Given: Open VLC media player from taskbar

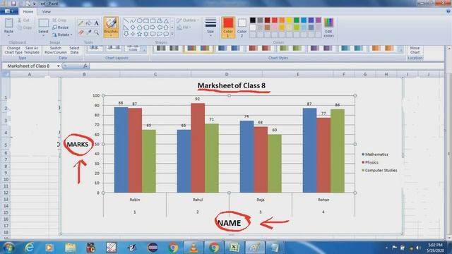Looking at the screenshot, I should coord(194,248).
